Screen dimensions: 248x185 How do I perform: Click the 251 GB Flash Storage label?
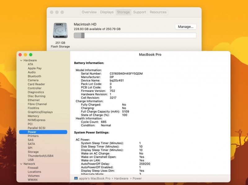[x=60, y=45]
